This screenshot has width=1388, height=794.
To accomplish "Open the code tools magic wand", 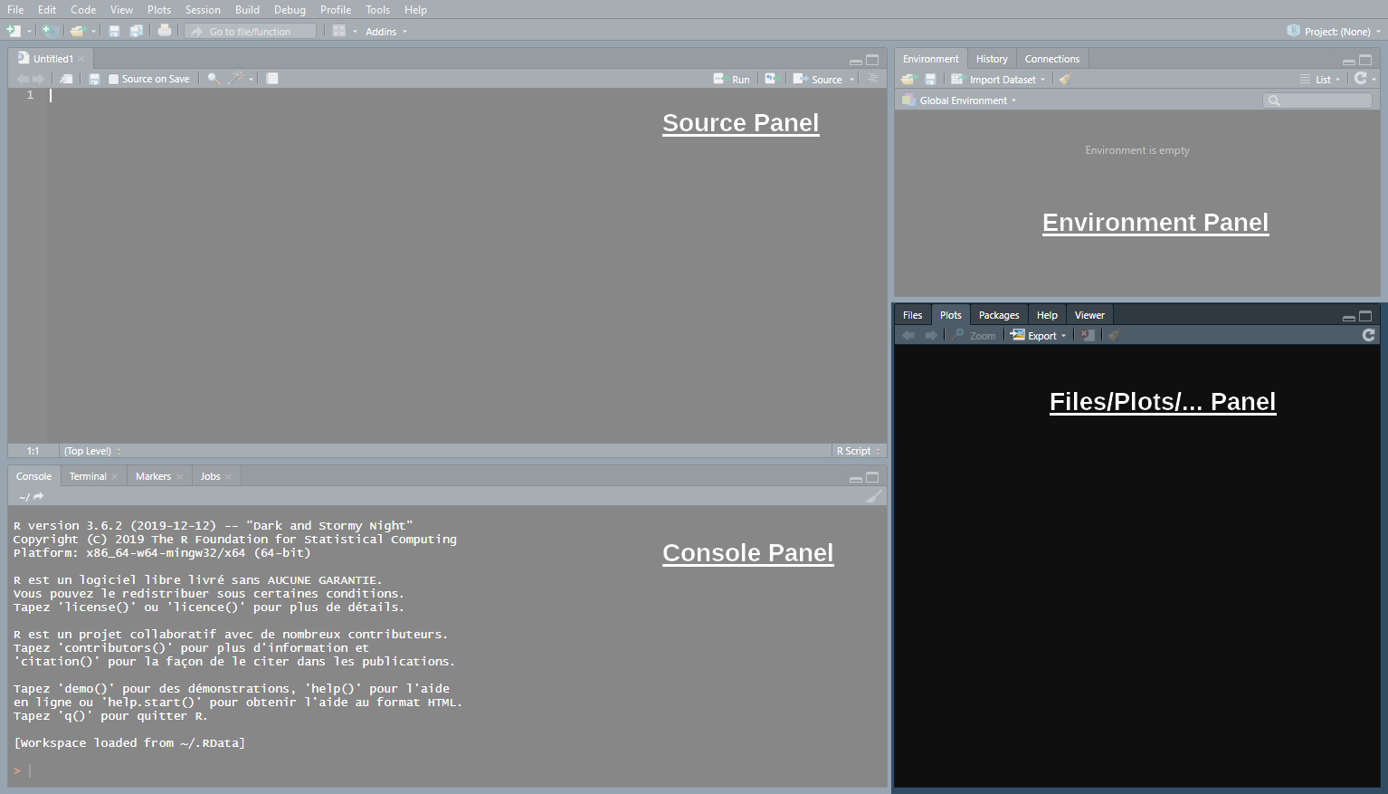I will click(238, 79).
